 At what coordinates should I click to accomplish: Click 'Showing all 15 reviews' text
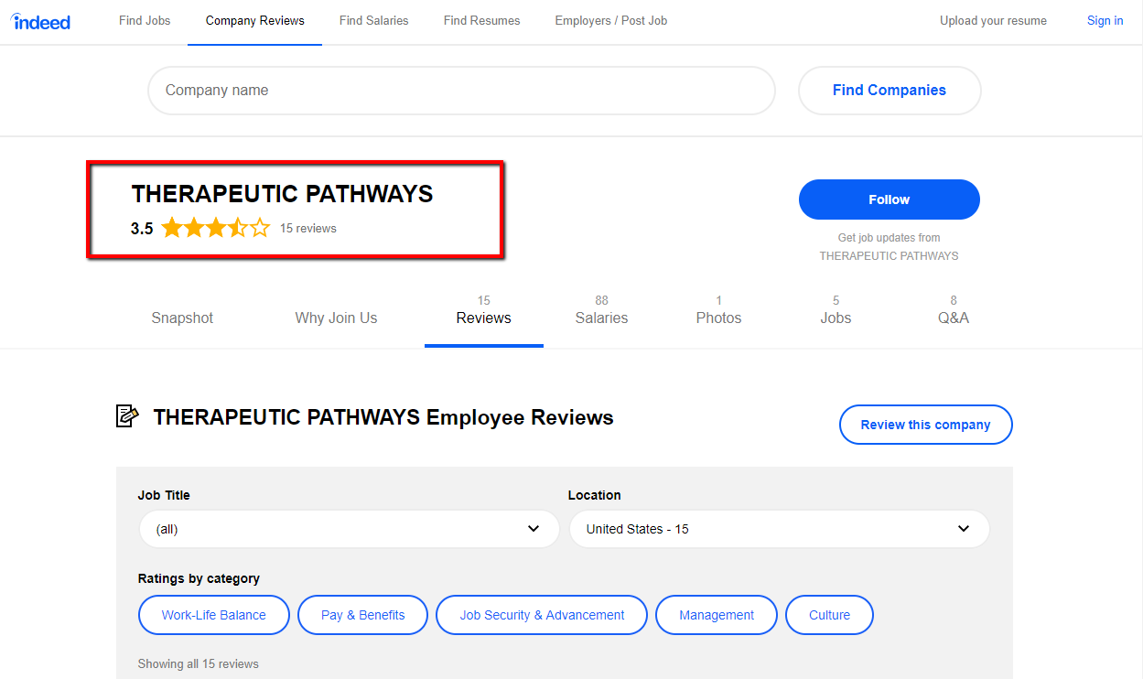[x=199, y=663]
